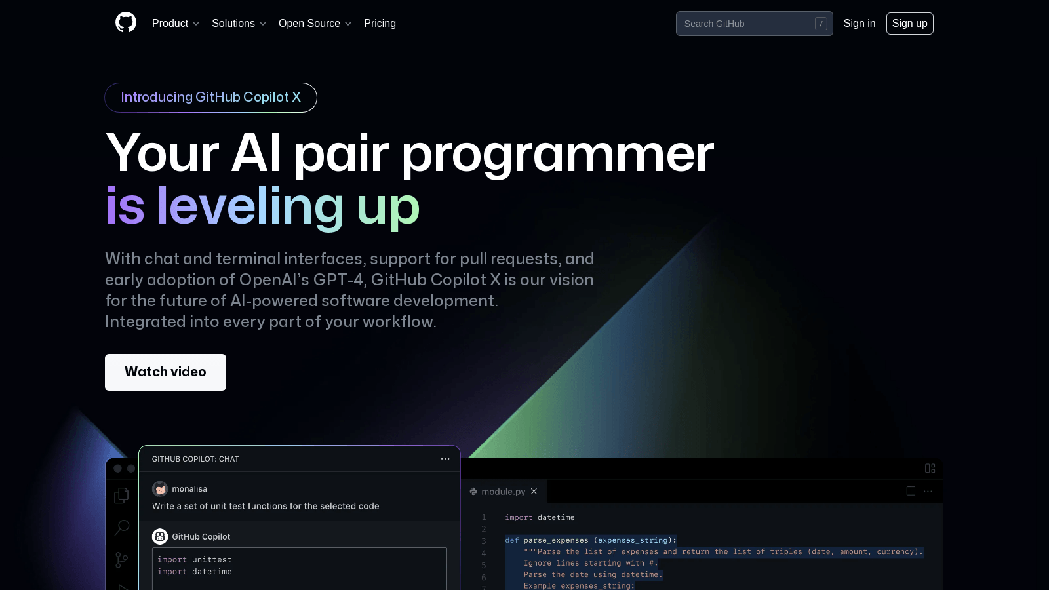Click line 1 'import datetime' in module.py

point(540,517)
